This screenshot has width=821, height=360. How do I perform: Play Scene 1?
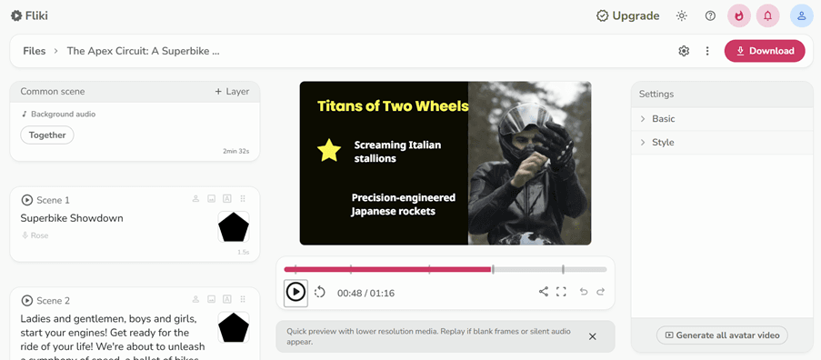[x=26, y=200]
